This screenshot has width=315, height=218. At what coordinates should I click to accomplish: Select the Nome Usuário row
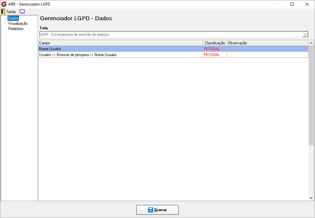tap(173, 49)
